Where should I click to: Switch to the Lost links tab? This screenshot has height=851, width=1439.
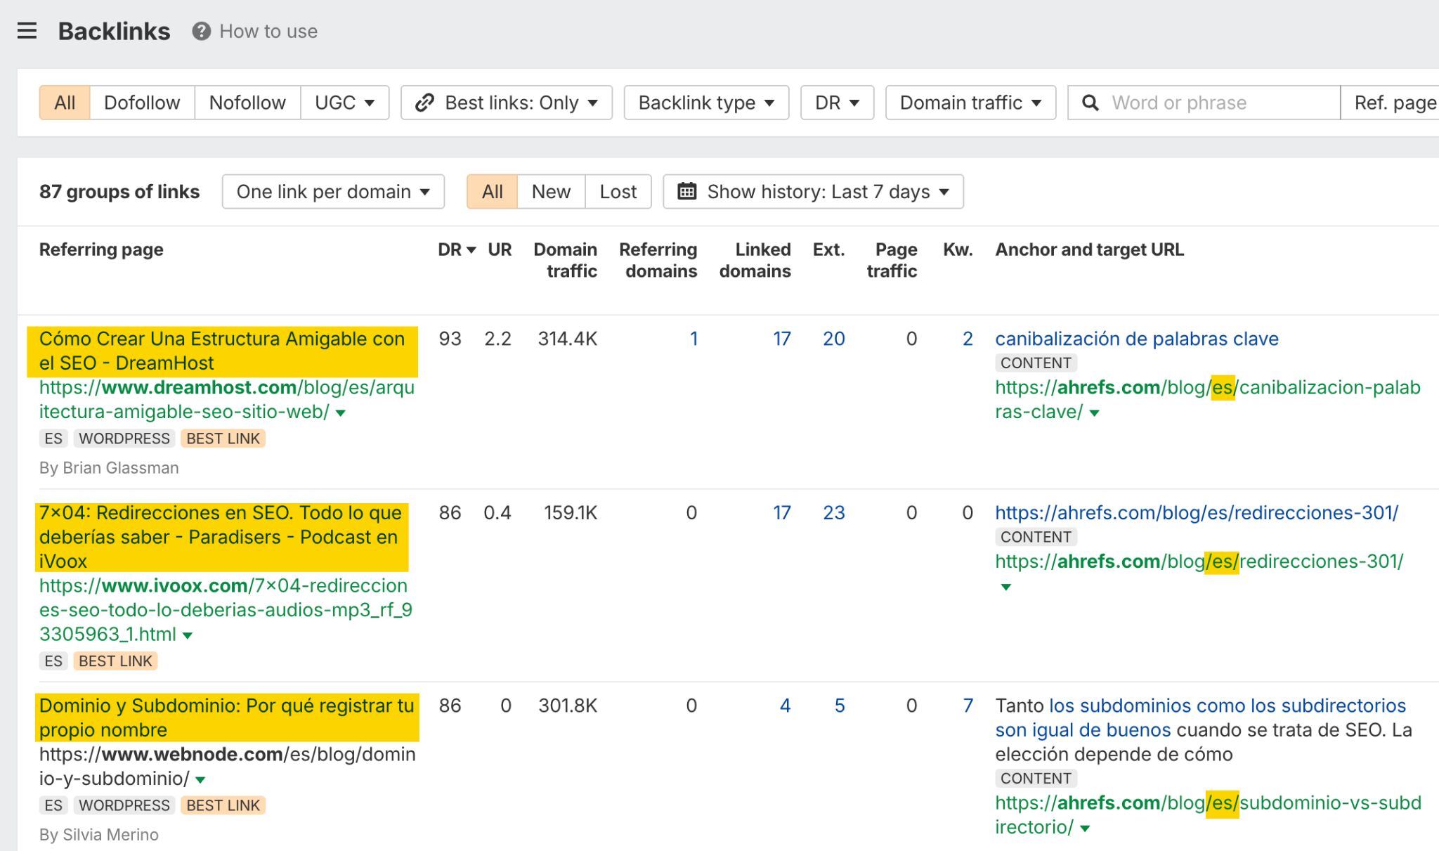(x=617, y=190)
